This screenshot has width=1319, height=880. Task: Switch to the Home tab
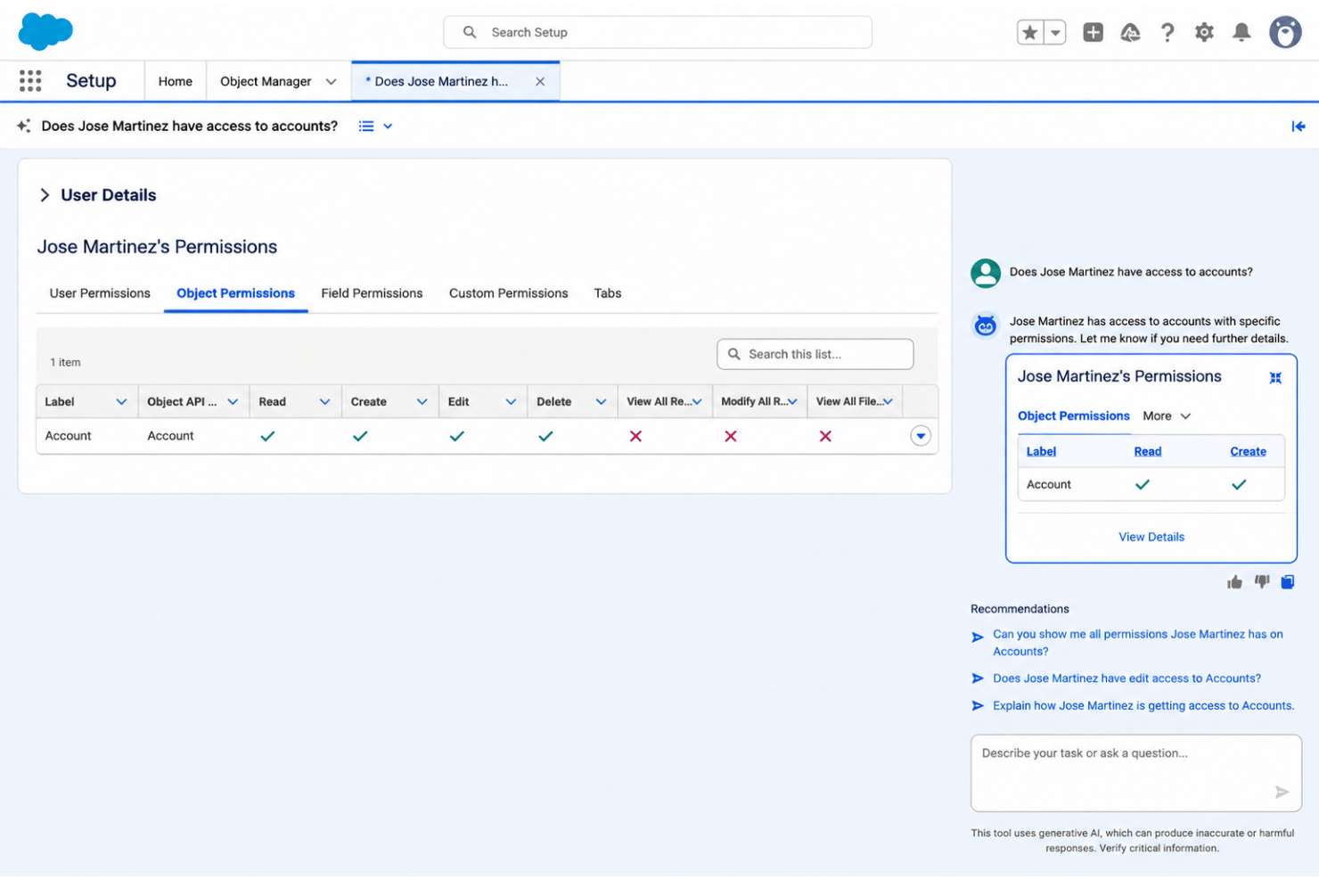(x=176, y=81)
